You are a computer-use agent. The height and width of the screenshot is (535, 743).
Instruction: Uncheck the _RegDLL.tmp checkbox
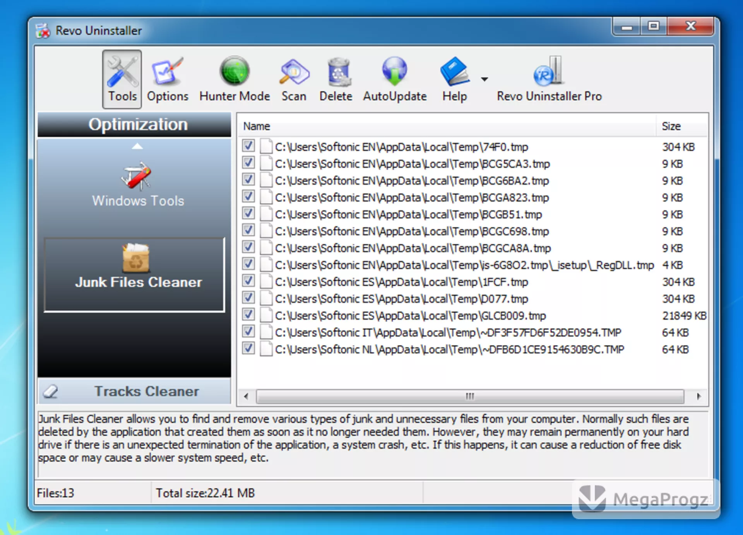coord(248,264)
